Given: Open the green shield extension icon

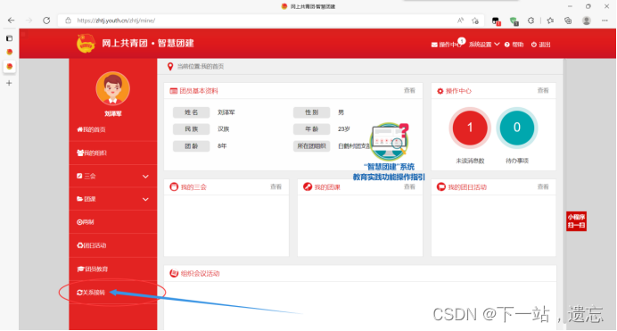Looking at the screenshot, I should [x=514, y=21].
